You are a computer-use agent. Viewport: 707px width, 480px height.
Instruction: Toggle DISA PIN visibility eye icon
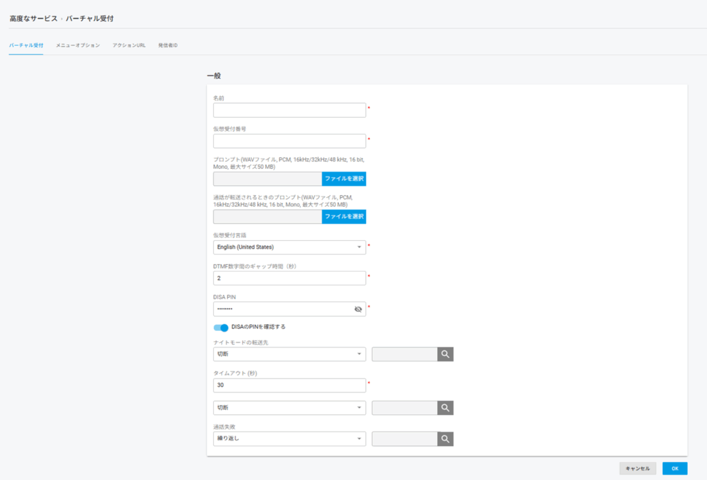[x=358, y=309]
